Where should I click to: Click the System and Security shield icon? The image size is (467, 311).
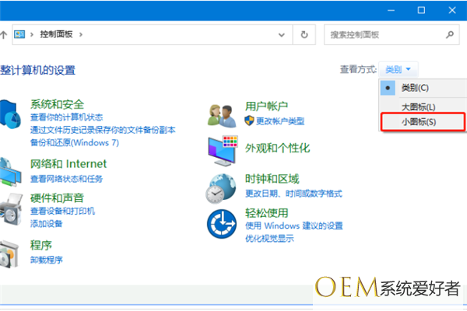click(x=11, y=114)
